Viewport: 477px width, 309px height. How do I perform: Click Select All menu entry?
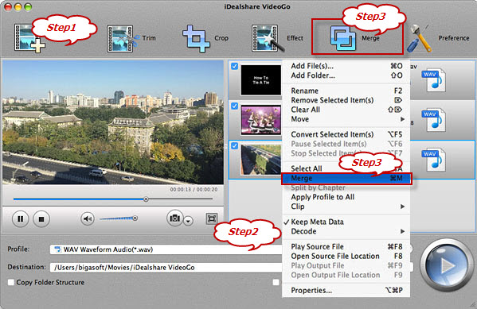(x=346, y=168)
